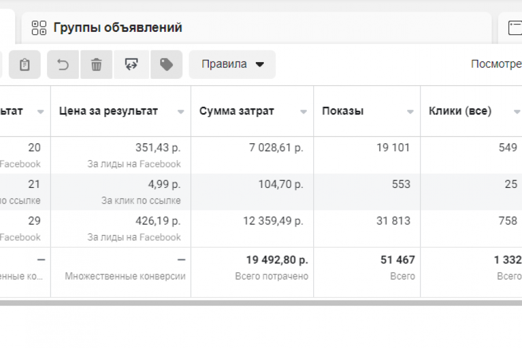Click the partially visible ads tab icon
Screen dimensions: 522x348
click(514, 27)
